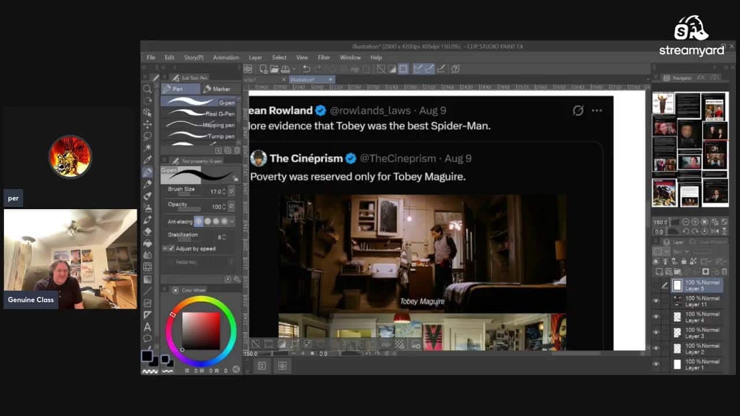This screenshot has width=740, height=416.
Task: Click the Brush Size value field
Action: 216,191
